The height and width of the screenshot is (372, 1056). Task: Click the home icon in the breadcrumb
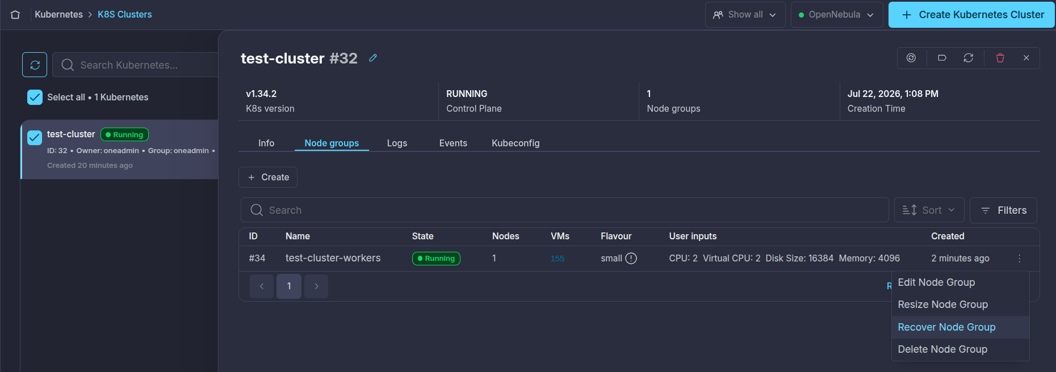tap(15, 15)
